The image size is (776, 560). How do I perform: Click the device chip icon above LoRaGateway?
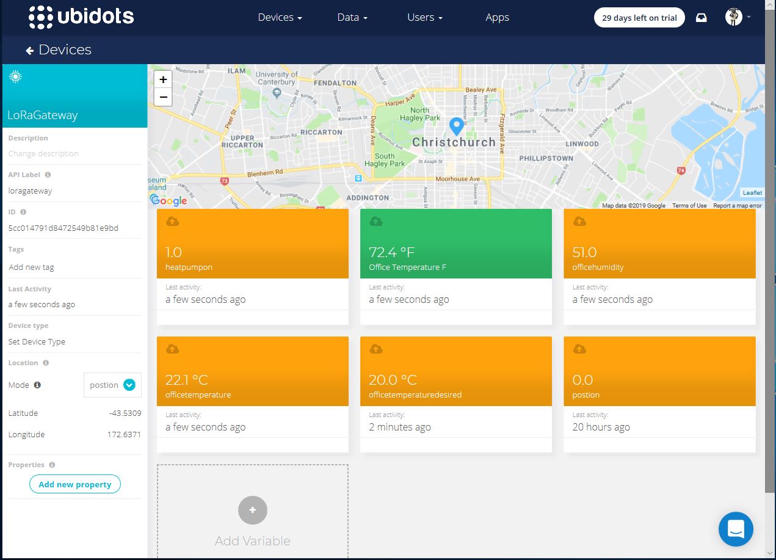pos(15,77)
